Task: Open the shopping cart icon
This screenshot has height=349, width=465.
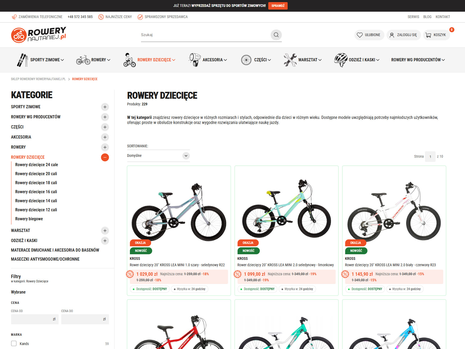Action: point(428,35)
